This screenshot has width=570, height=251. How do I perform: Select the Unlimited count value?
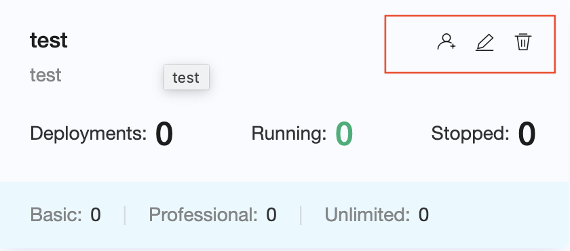(x=423, y=215)
